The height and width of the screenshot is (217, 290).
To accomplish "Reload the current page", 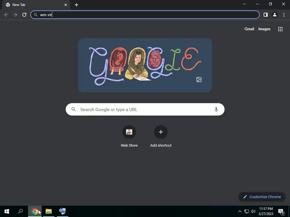I will 24,15.
